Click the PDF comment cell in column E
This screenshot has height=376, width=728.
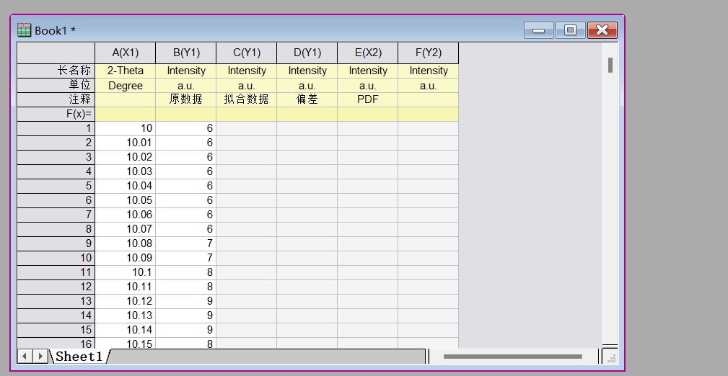tap(367, 99)
